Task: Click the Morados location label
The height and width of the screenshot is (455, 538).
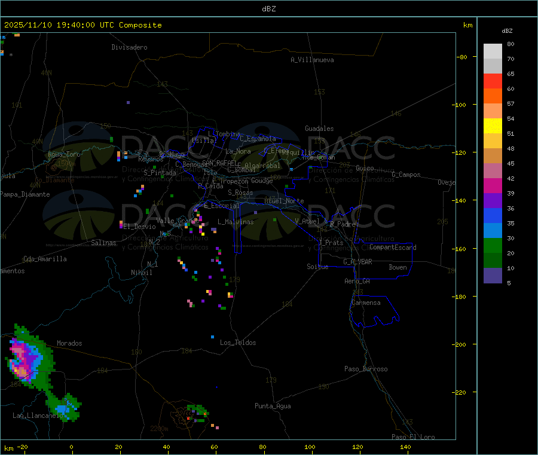Action: coord(69,343)
